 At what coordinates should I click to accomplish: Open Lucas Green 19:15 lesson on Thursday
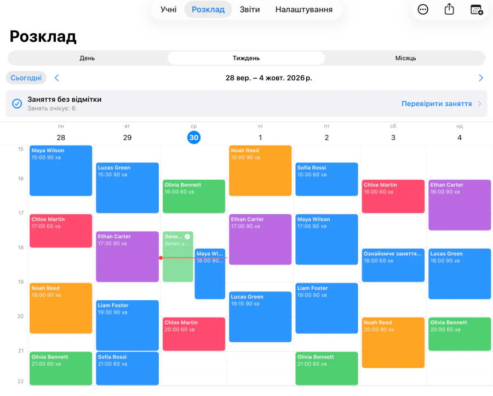pos(260,317)
